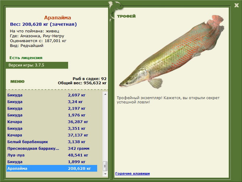Select the highlighted Арапайма 208,628 кг row
The width and height of the screenshot is (242, 182).
click(52, 168)
